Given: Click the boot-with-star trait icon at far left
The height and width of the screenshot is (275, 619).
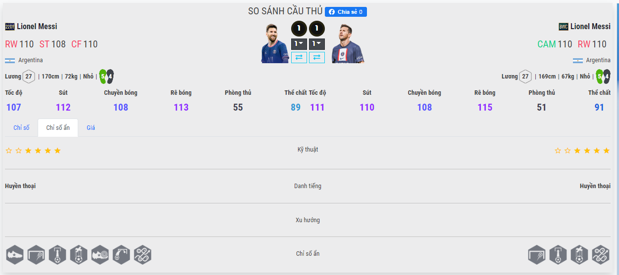Looking at the screenshot, I should tap(15, 255).
